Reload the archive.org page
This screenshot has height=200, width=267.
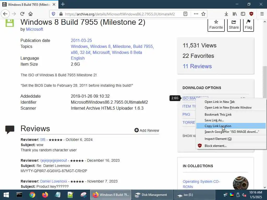[x=22, y=14]
